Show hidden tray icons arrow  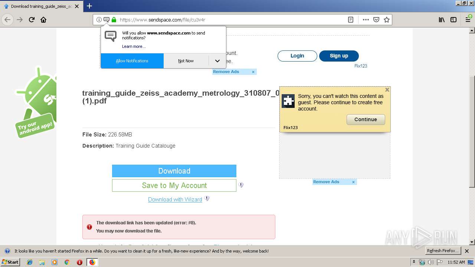tap(414, 262)
